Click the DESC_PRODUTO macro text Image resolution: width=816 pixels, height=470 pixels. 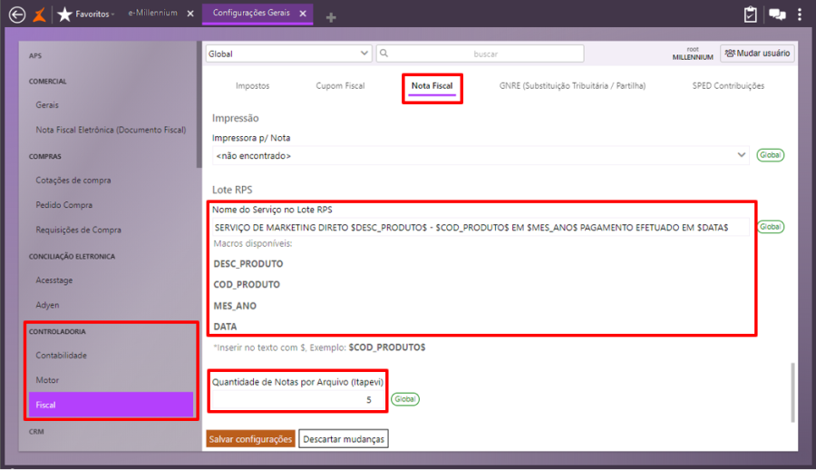[248, 264]
